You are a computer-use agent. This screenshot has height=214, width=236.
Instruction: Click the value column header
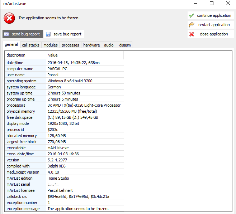click(x=85, y=55)
